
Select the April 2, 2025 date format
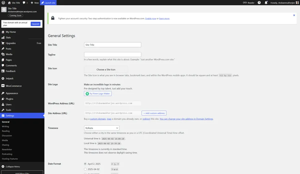pyautogui.click(x=85, y=163)
